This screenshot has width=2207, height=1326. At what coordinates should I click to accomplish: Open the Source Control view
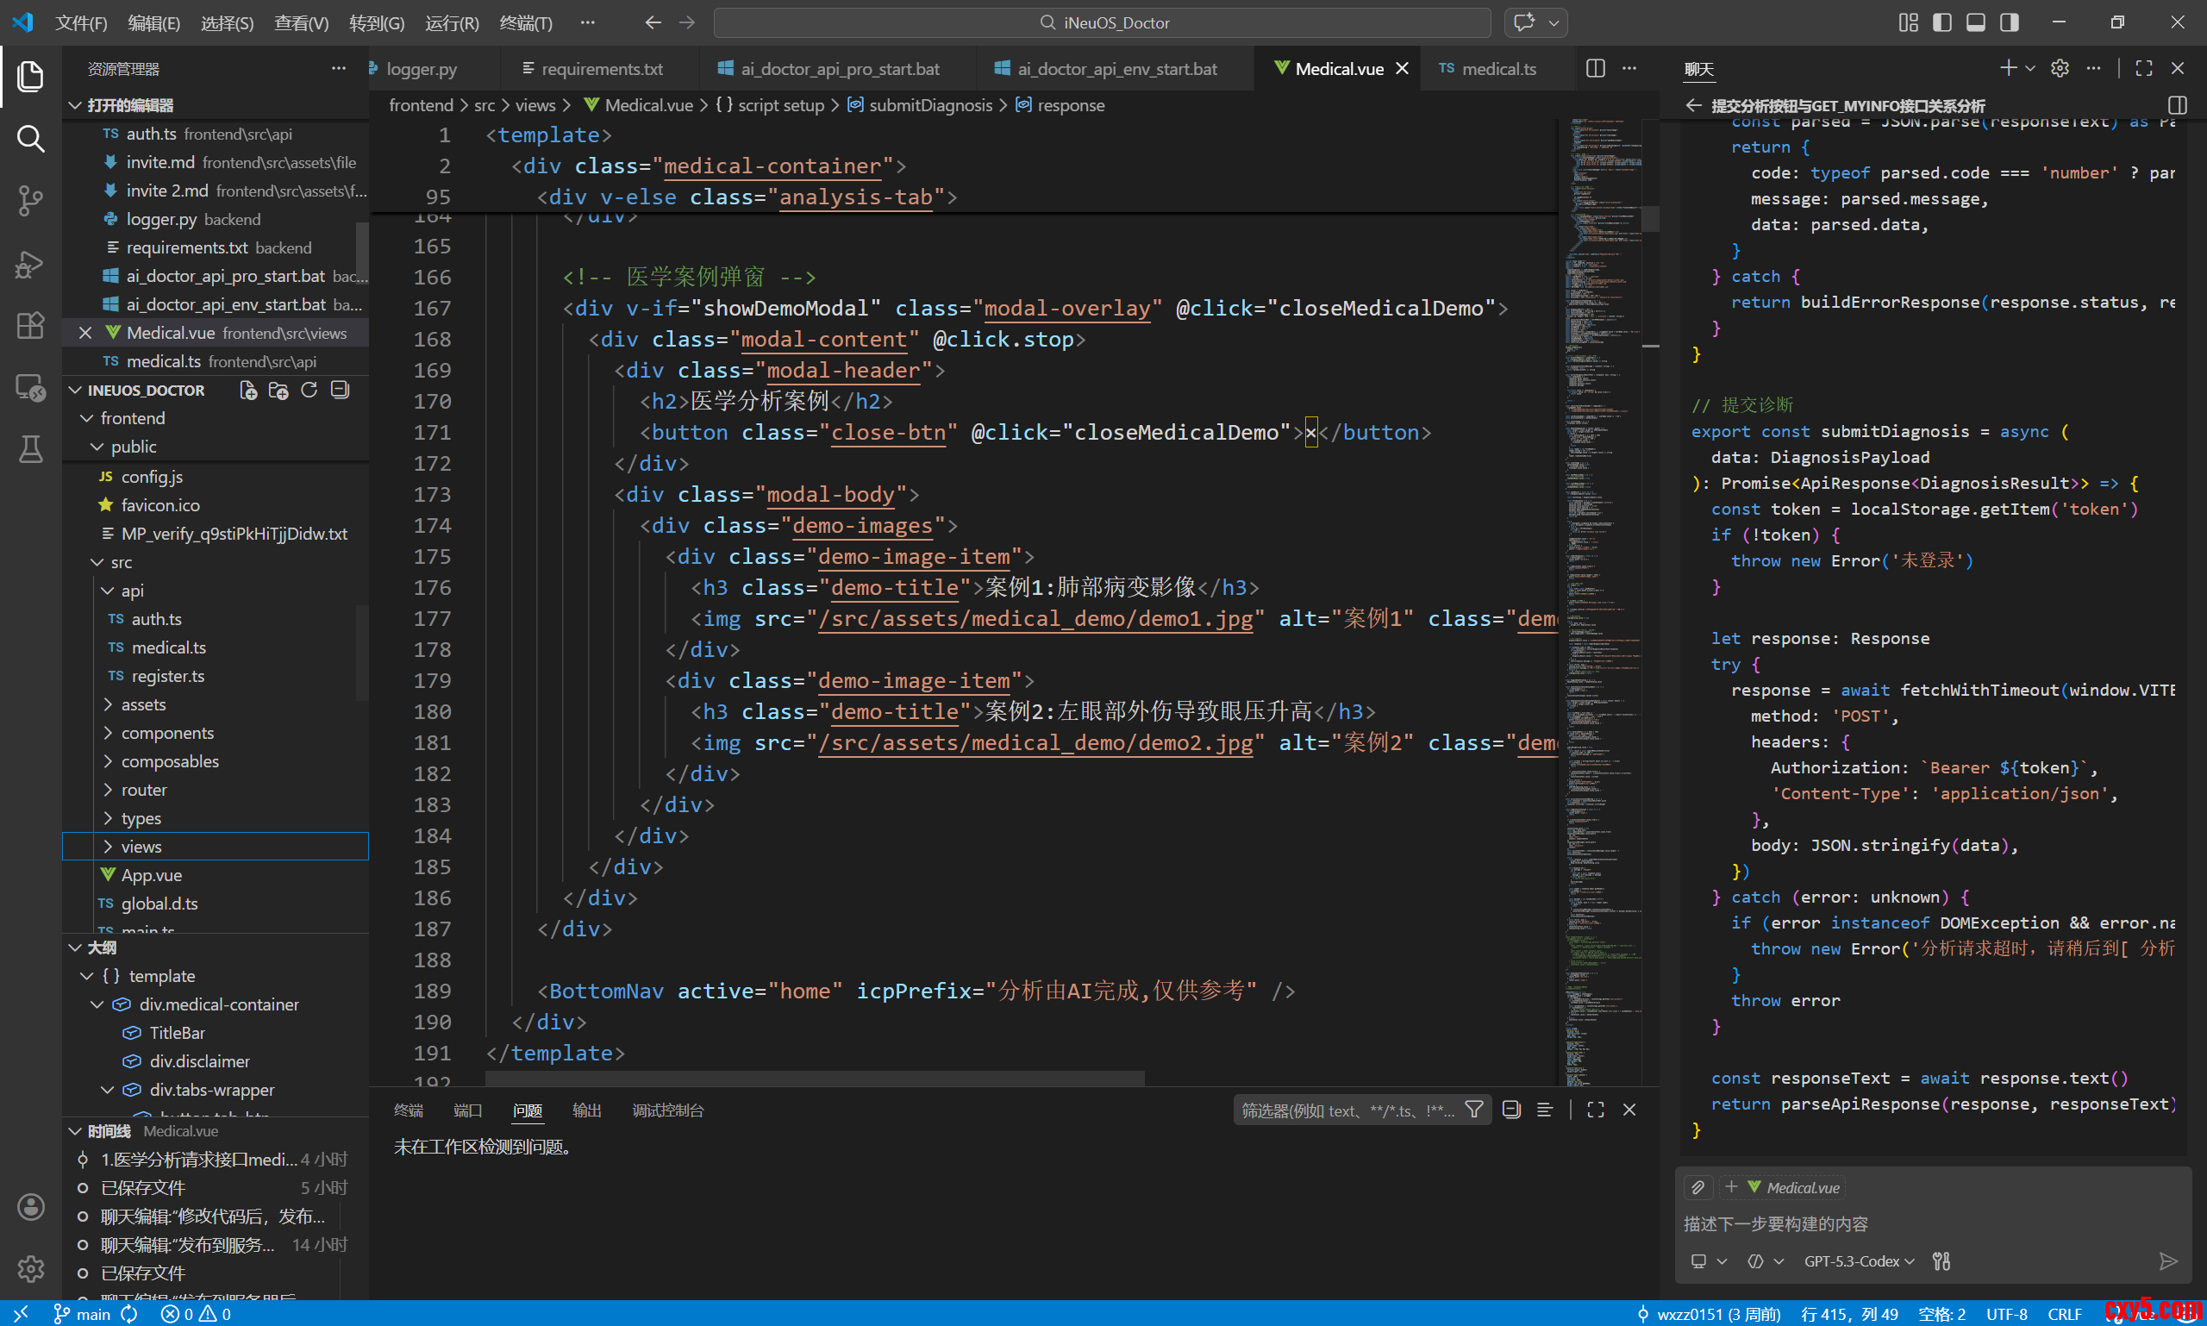tap(30, 200)
